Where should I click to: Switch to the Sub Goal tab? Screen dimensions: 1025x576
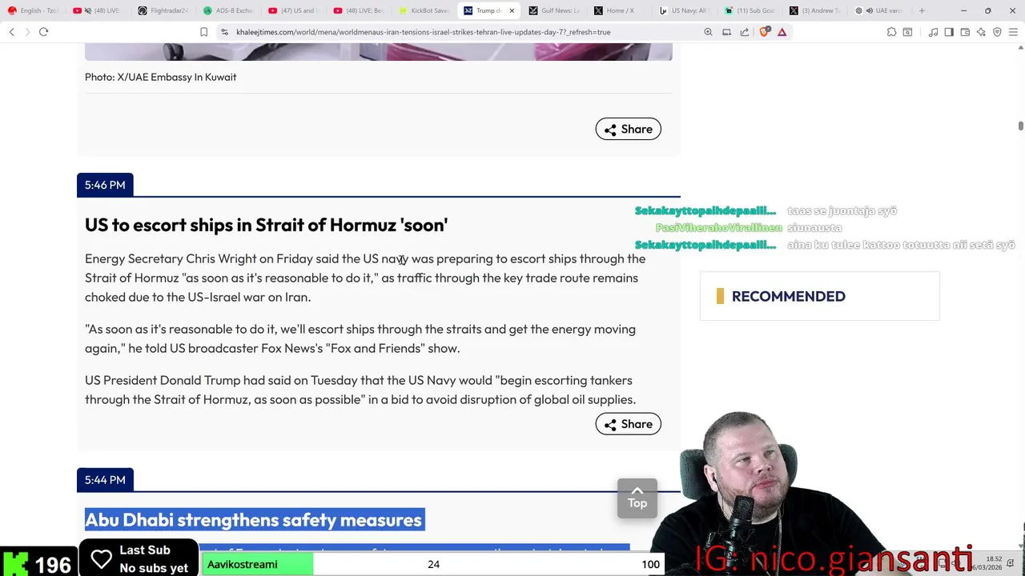pos(749,10)
